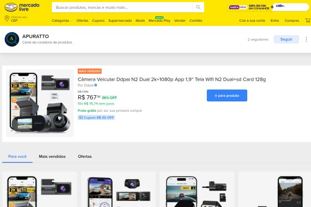Click the search magnifier icon
The image size is (311, 207).
click(x=198, y=7)
